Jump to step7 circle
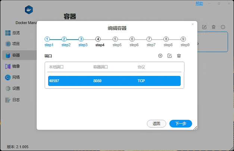Image resolution: width=234 pixels, height=151 pixels. tap(149, 39)
